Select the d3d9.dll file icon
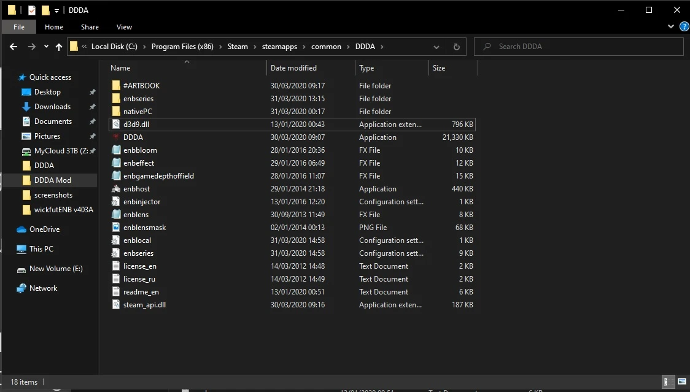This screenshot has width=690, height=392. [116, 124]
